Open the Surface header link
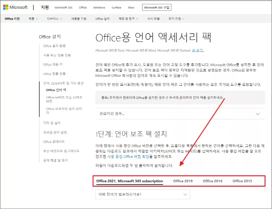 pos(116,7)
